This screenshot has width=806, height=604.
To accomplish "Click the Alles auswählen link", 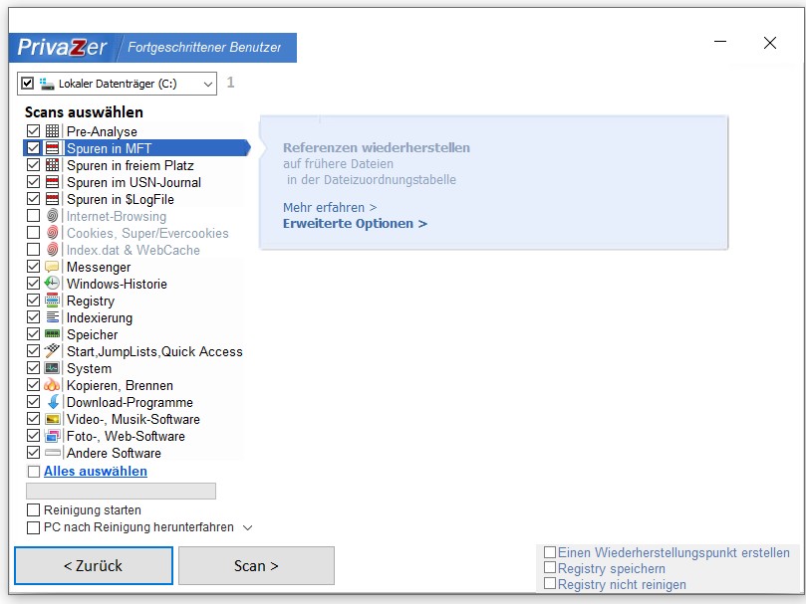I will tap(96, 471).
